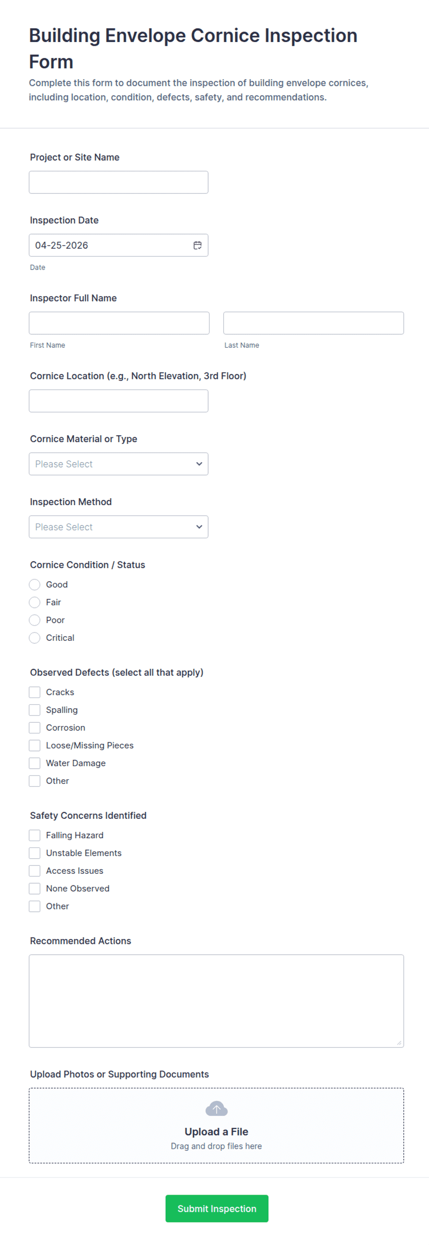This screenshot has width=429, height=1245.
Task: Click the cloud upload icon
Action: [216, 1108]
